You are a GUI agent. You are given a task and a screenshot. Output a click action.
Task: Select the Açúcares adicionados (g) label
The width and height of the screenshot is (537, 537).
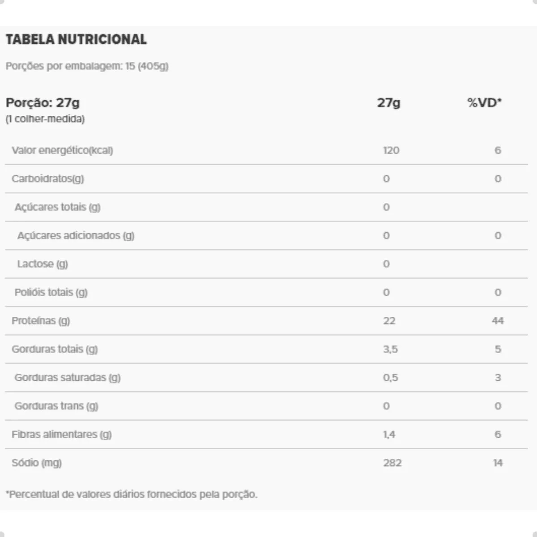[x=76, y=235]
